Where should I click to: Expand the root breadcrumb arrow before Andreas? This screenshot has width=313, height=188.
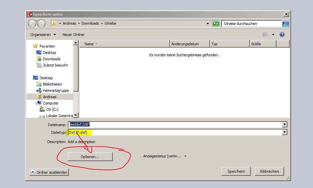pyautogui.click(x=60, y=23)
